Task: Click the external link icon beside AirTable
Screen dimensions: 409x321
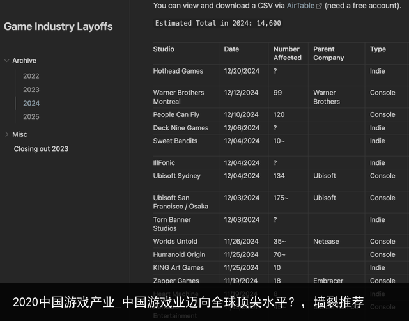Action: tap(319, 6)
